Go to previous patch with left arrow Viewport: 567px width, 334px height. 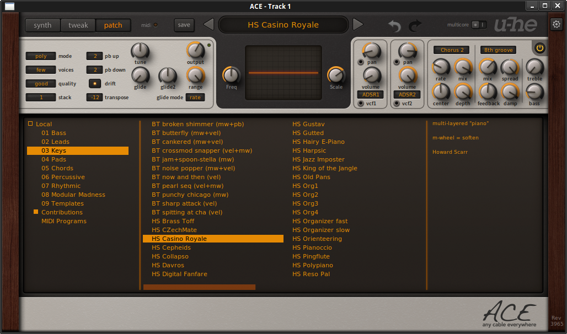tap(208, 25)
